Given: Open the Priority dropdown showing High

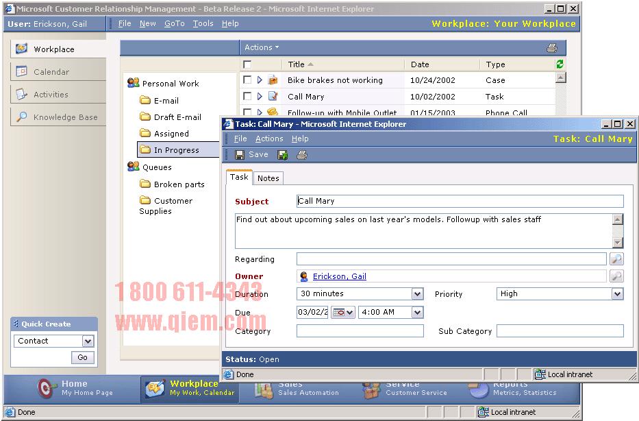Looking at the screenshot, I should tap(617, 293).
